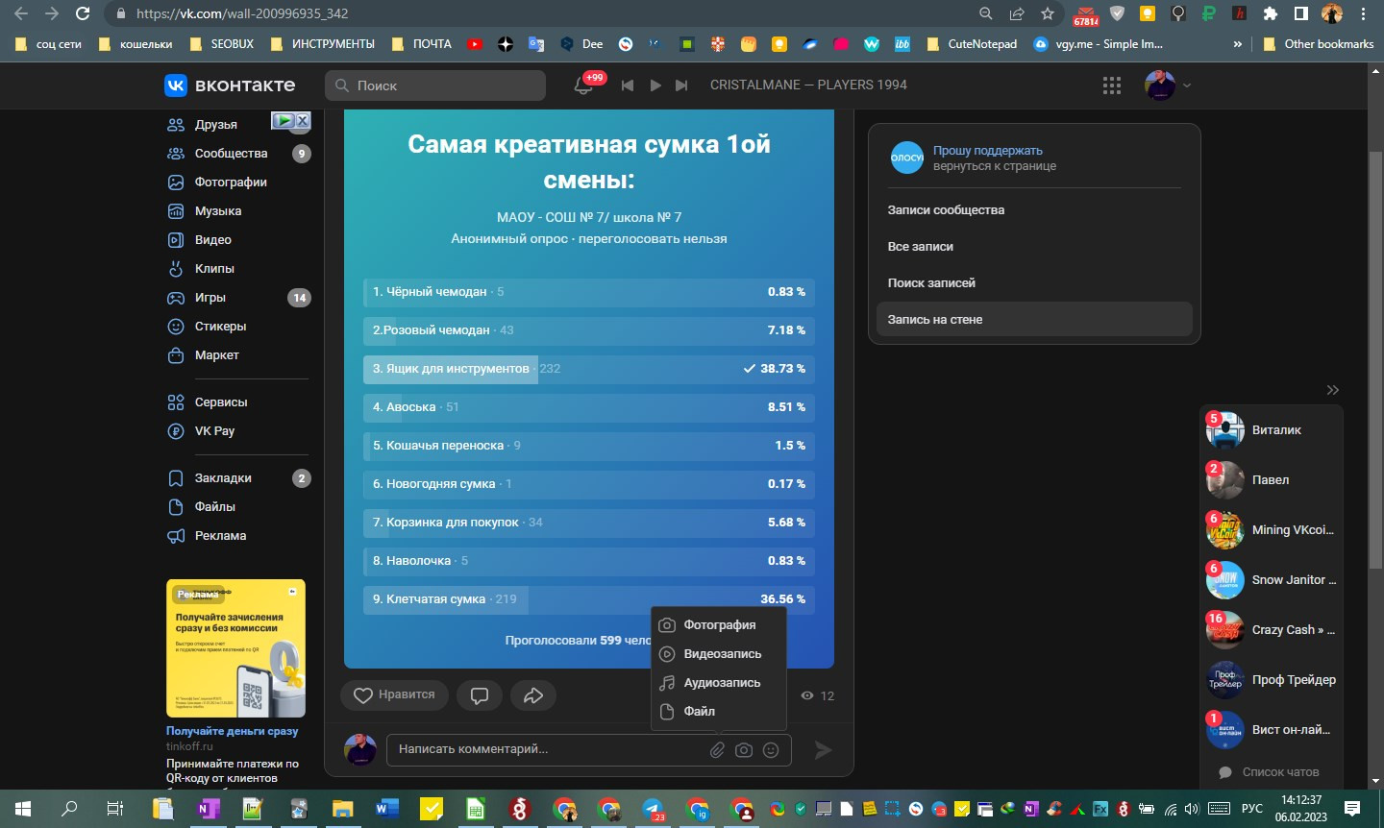This screenshot has width=1384, height=828.
Task: Open Музыка from the left menu
Action: (218, 211)
